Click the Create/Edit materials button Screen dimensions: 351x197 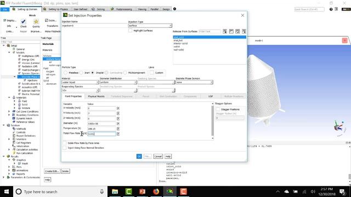tap(52, 171)
